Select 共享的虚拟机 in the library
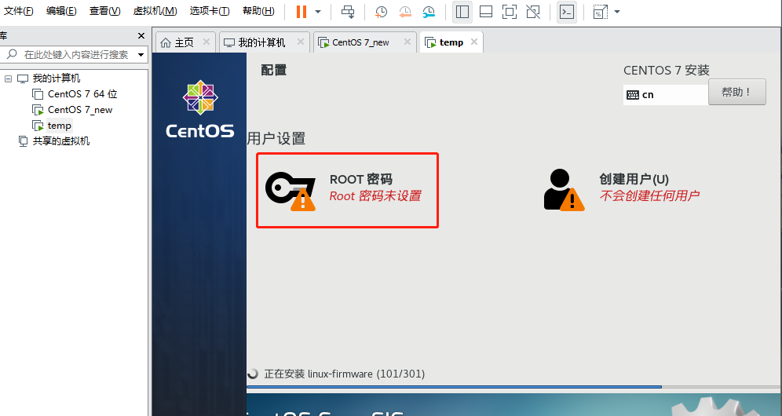This screenshot has height=416, width=782. click(x=60, y=141)
